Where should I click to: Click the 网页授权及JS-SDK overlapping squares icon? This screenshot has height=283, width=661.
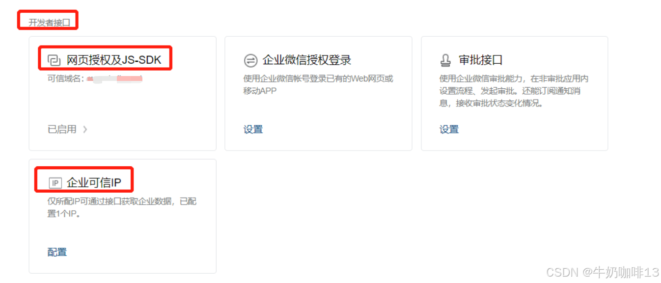(x=54, y=60)
